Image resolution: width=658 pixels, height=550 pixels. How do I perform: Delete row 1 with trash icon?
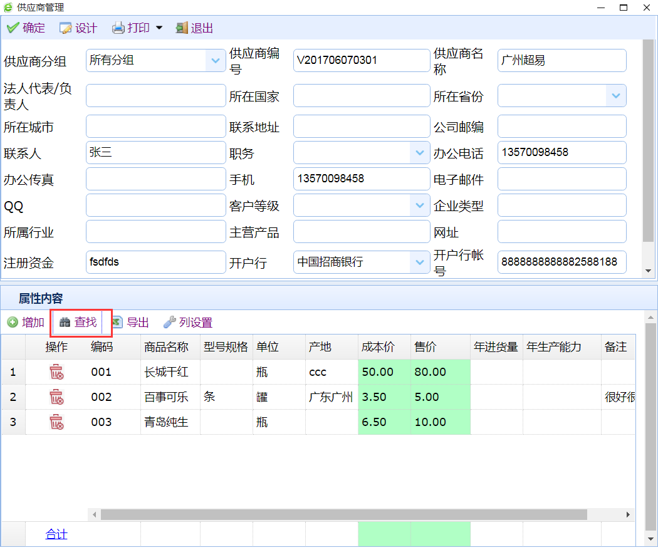click(x=56, y=372)
